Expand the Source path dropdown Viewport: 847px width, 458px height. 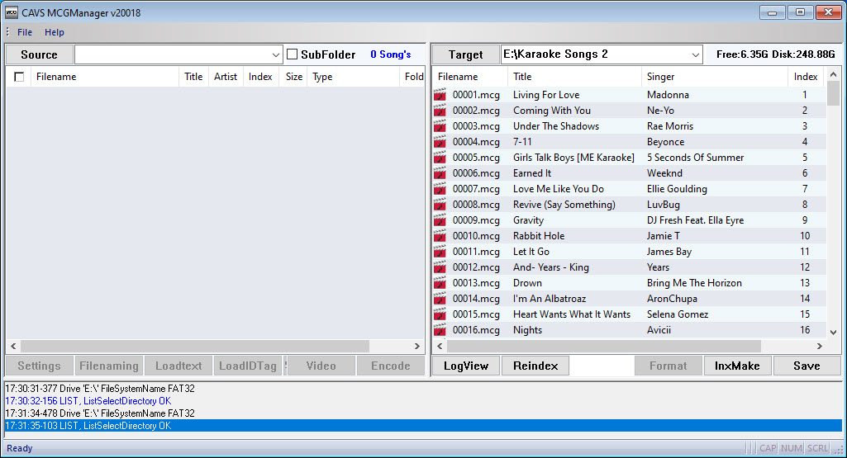tap(275, 54)
